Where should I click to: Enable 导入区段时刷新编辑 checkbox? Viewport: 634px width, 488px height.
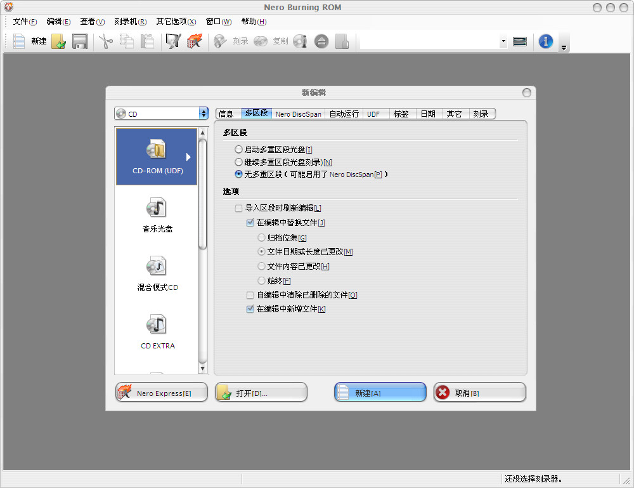pyautogui.click(x=238, y=208)
